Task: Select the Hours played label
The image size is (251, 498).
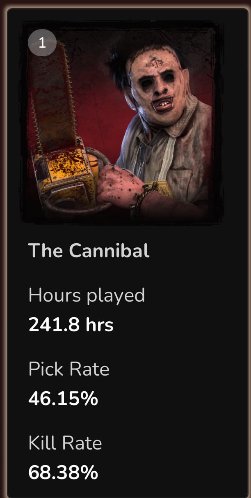Action: [87, 295]
